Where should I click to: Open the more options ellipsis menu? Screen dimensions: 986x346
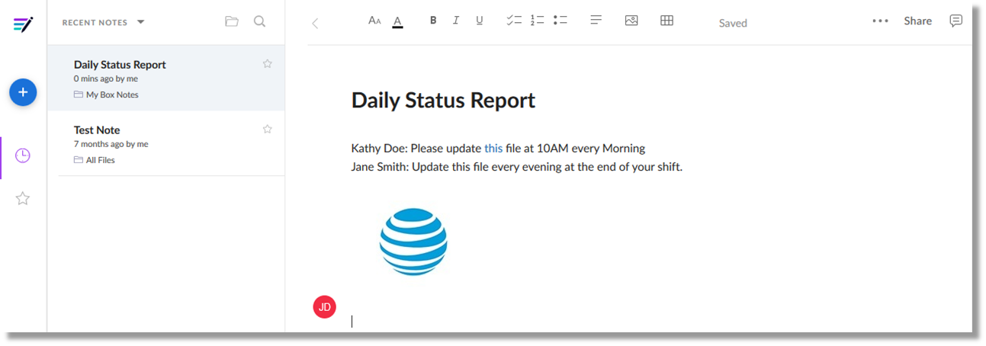881,21
